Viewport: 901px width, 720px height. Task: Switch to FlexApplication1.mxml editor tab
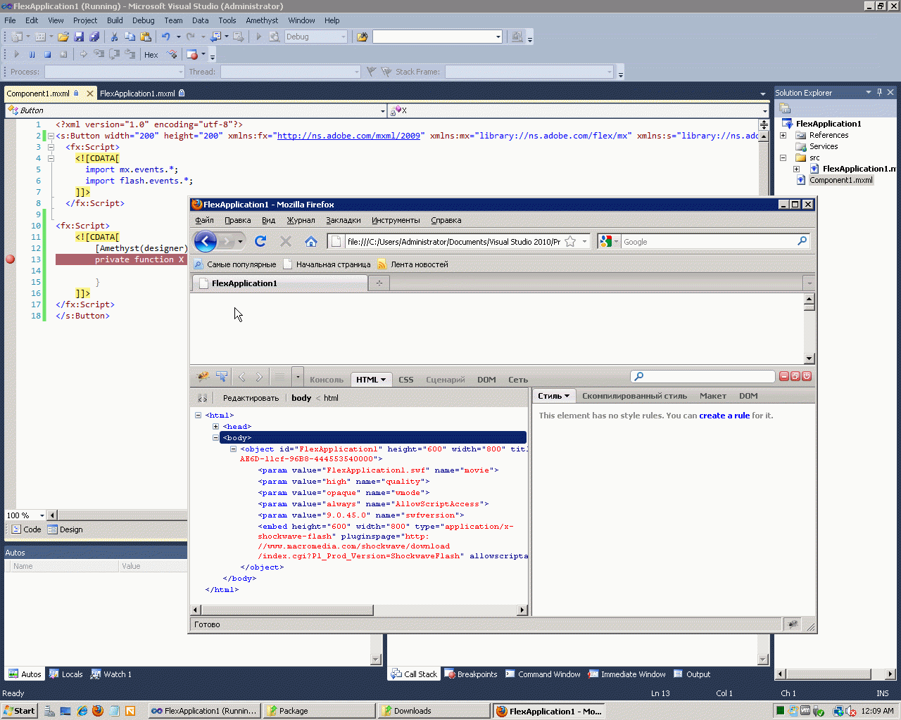[137, 94]
